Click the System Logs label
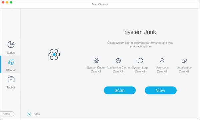200x120 pixels. click(140, 67)
